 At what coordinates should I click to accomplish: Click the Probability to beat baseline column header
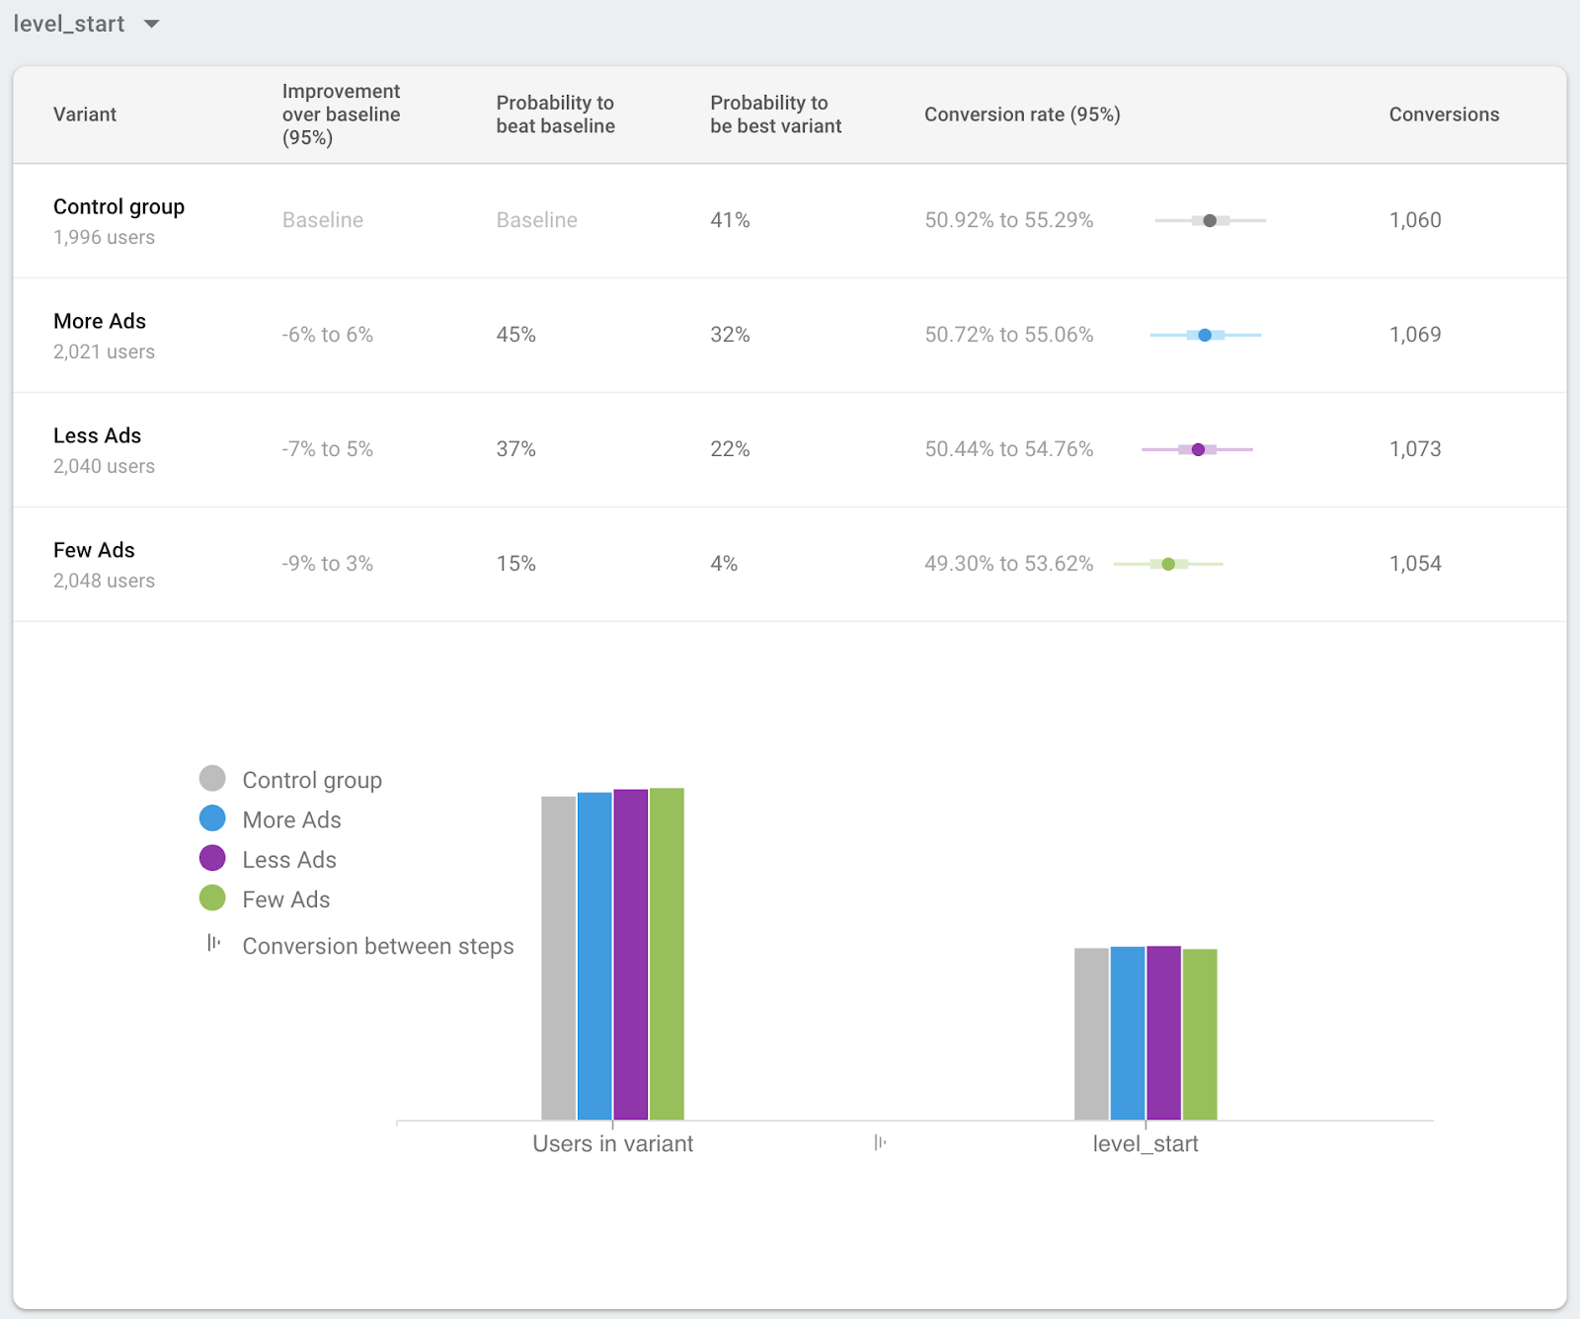pyautogui.click(x=555, y=115)
